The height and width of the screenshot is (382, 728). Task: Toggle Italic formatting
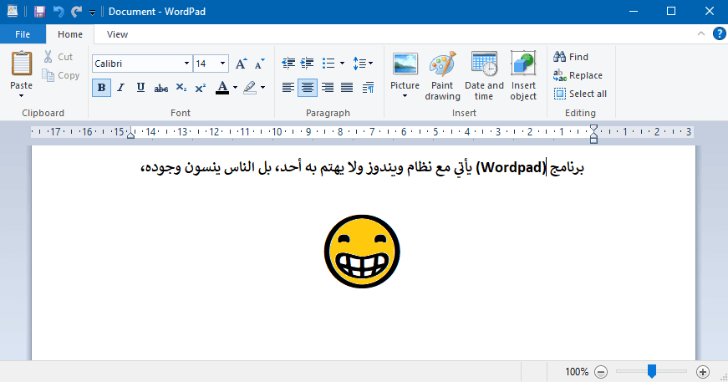click(120, 88)
